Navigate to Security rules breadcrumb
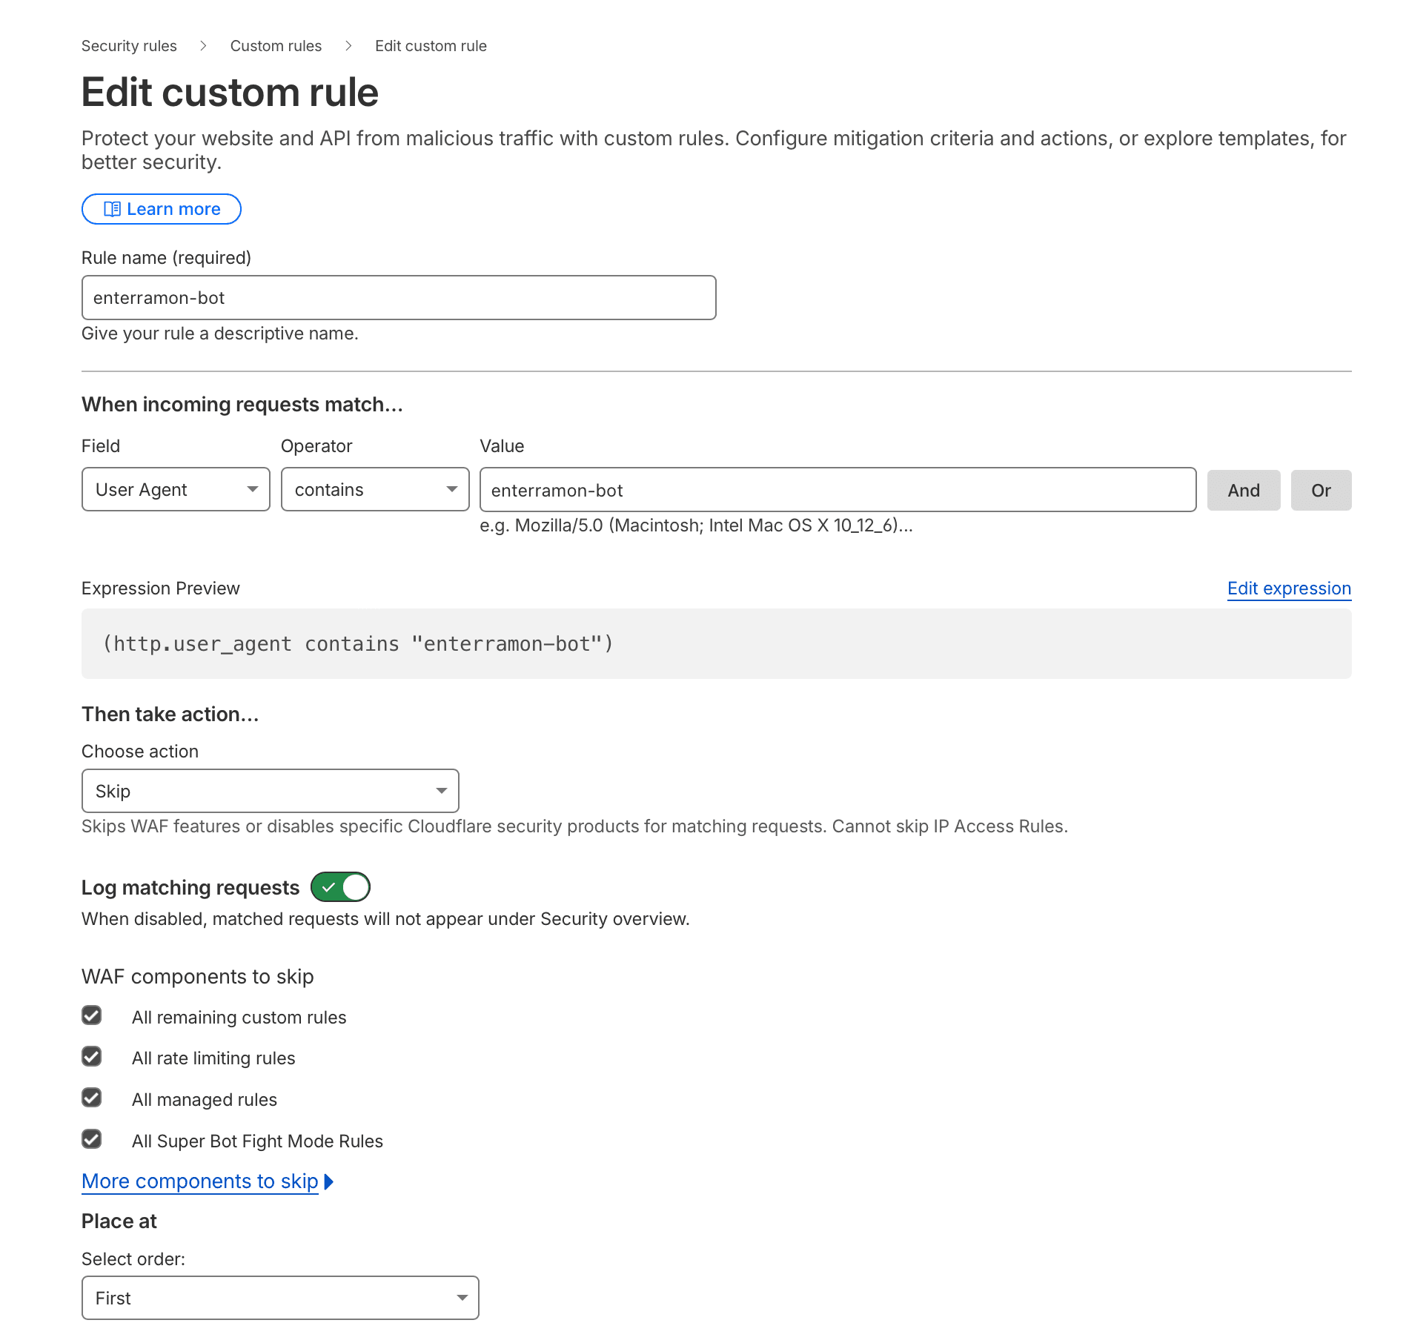The image size is (1426, 1343). click(128, 46)
